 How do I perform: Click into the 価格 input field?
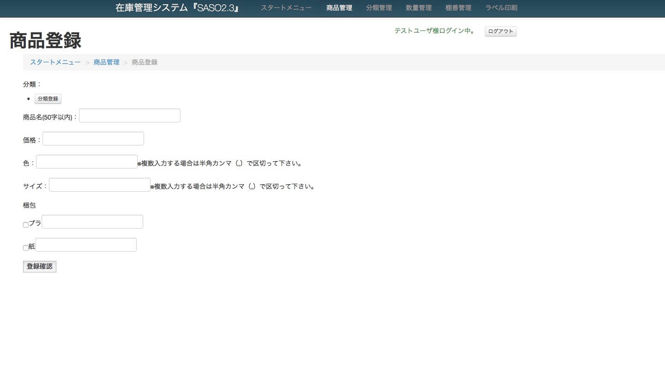[x=93, y=139]
